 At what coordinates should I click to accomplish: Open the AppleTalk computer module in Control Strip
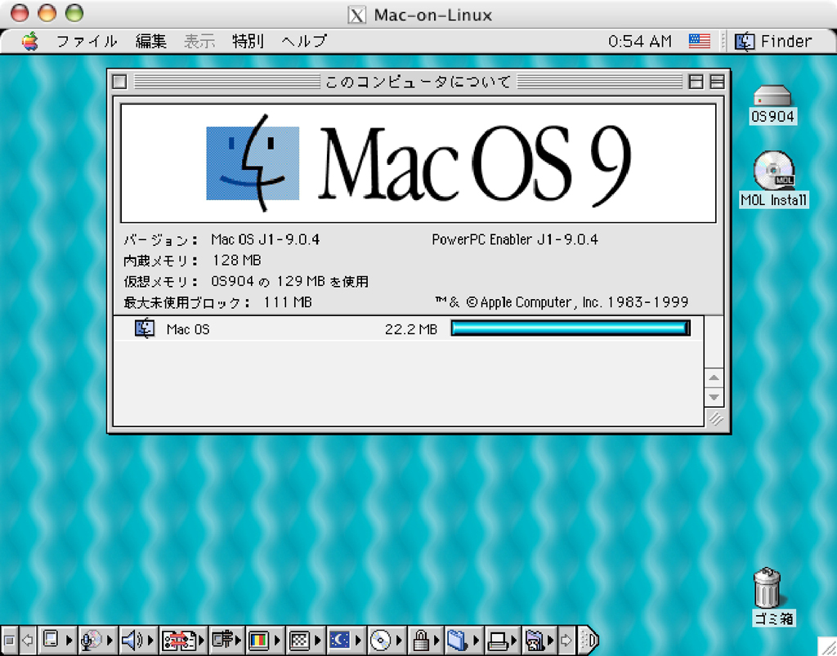(50, 640)
